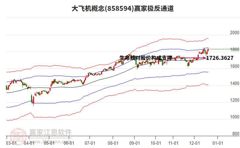
Task: Click the x-axis date 05-01
Action: tap(49, 143)
